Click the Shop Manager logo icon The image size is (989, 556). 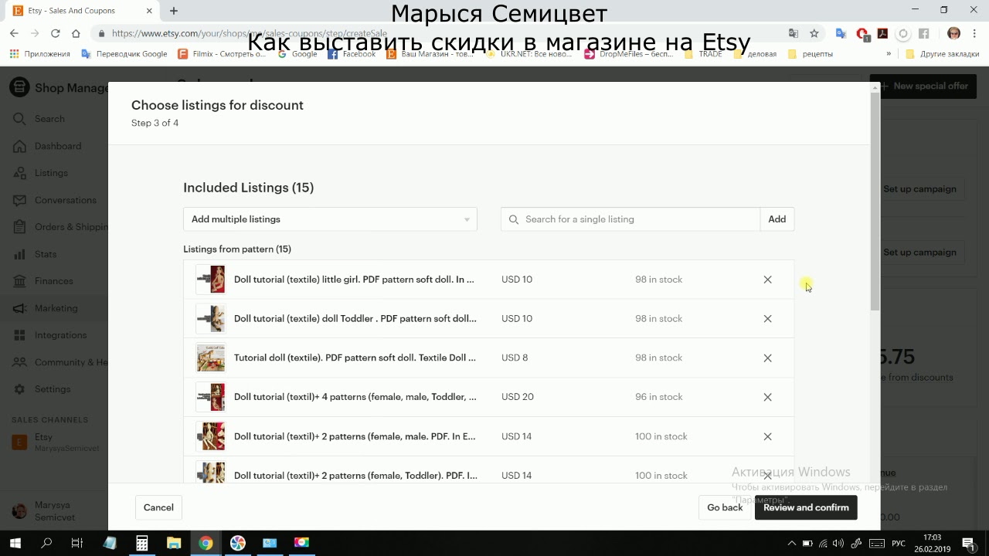(19, 87)
